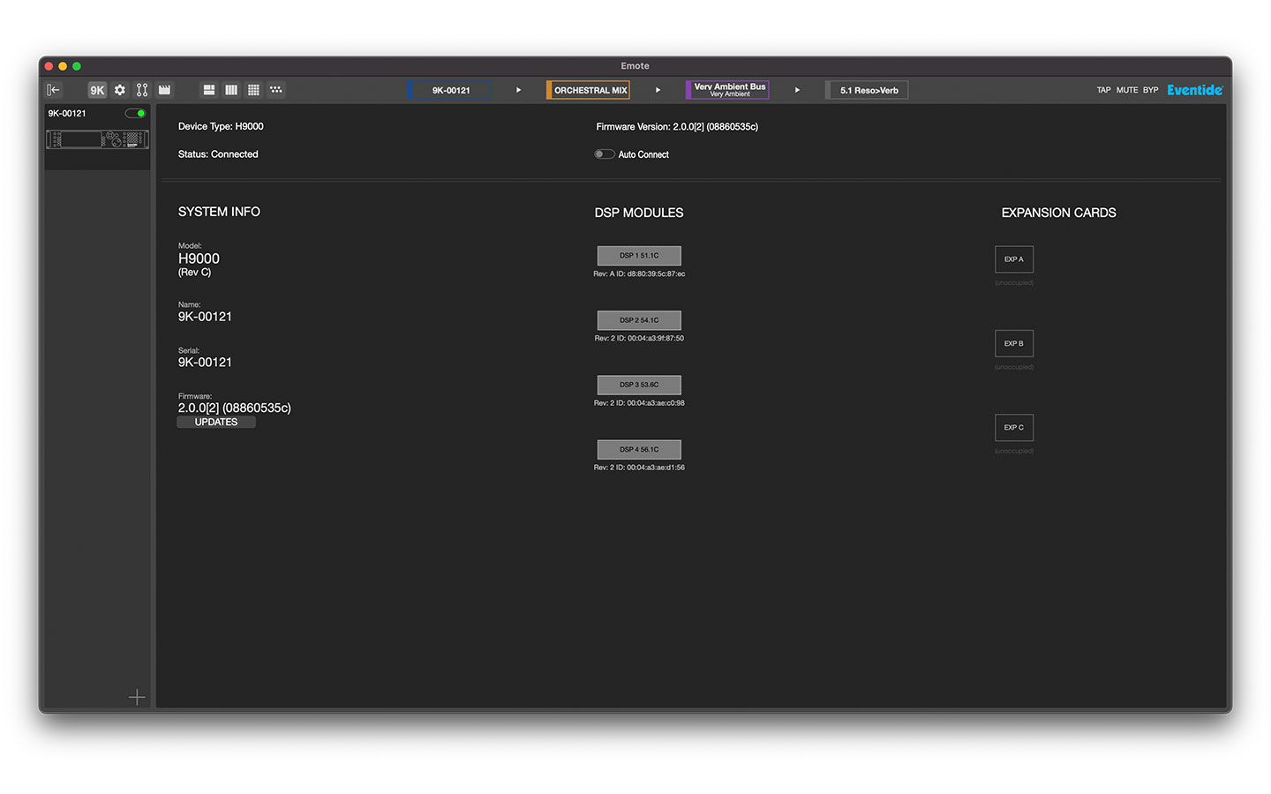Click the 9K-00121 value under Serial
The width and height of the screenshot is (1271, 794).
point(205,363)
